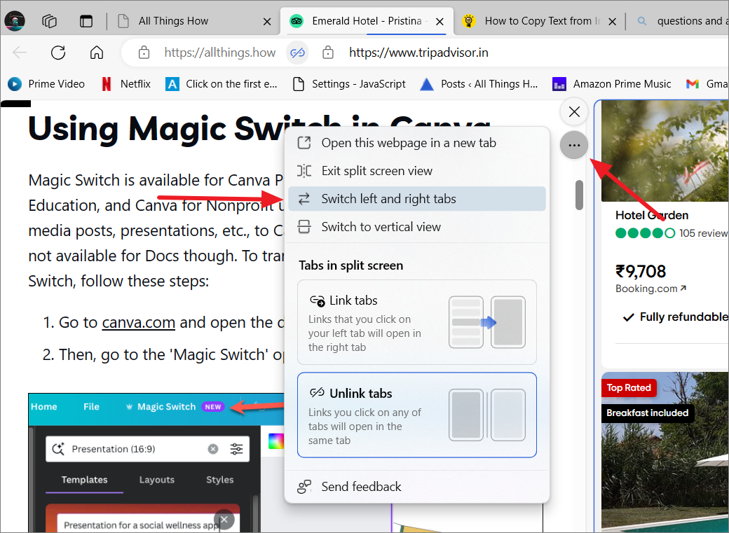Click the linked-tabs icon between address bars

297,53
